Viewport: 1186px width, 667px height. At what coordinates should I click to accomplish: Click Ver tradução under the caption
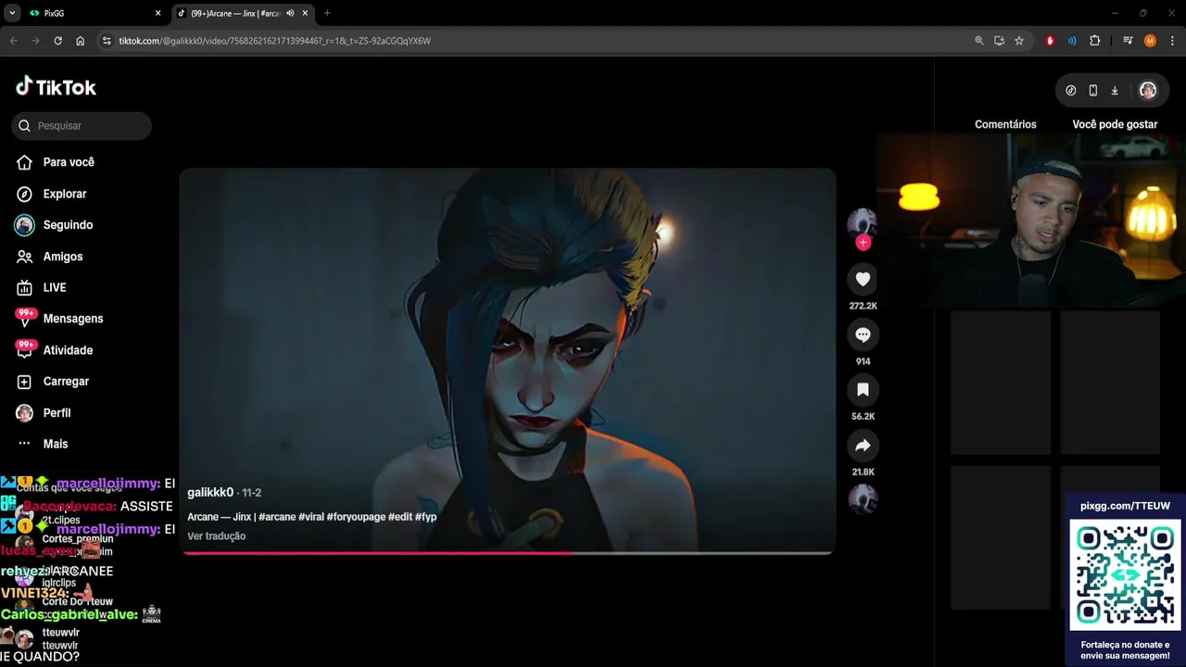(x=216, y=536)
